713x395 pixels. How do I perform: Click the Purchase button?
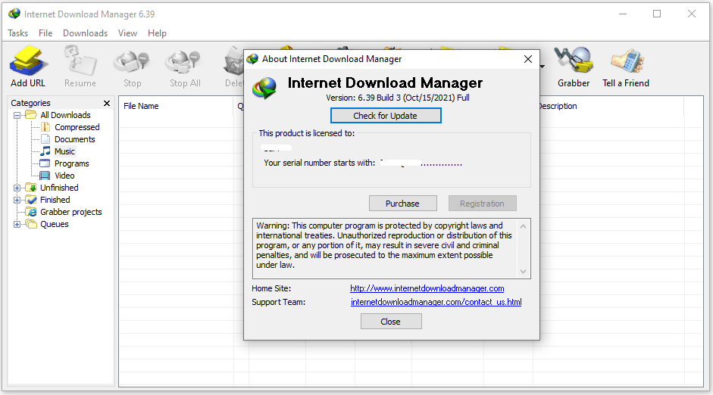point(403,204)
